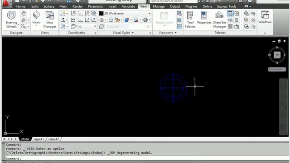Screen dimensions: 290x163
Task: Open the Manage ribbon tab
Action: coord(159,6)
